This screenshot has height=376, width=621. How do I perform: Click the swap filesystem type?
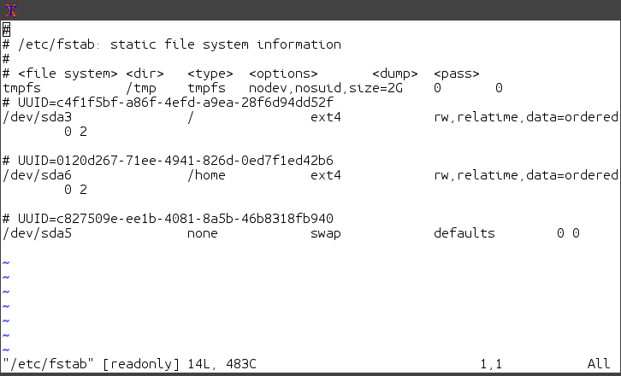(x=326, y=233)
